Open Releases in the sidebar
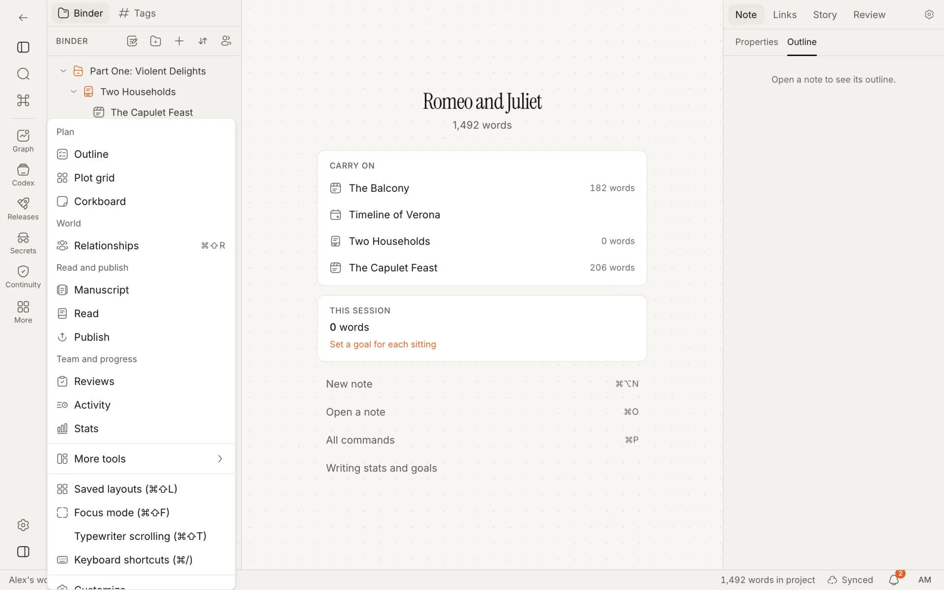 (23, 209)
